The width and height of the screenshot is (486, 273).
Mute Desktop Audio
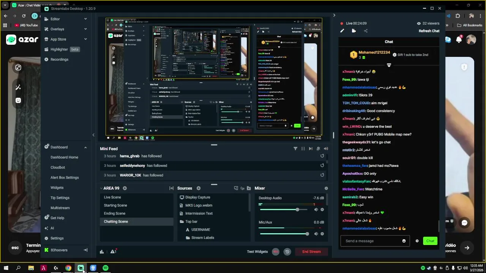(316, 209)
